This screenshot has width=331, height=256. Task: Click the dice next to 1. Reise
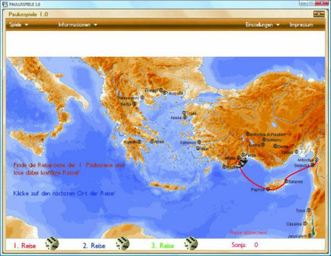(x=52, y=244)
